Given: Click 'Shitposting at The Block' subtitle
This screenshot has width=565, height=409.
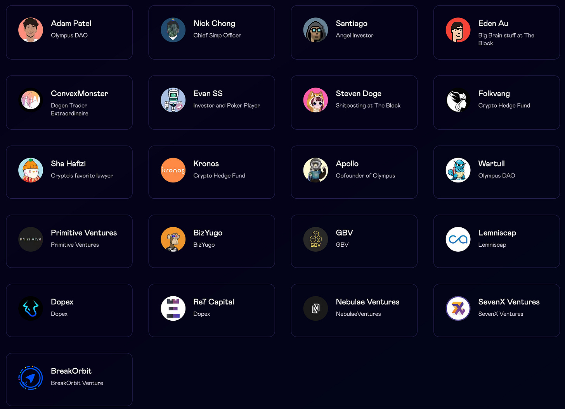Looking at the screenshot, I should 368,106.
